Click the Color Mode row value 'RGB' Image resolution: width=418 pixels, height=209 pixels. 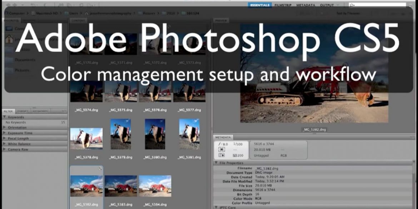pyautogui.click(x=258, y=199)
